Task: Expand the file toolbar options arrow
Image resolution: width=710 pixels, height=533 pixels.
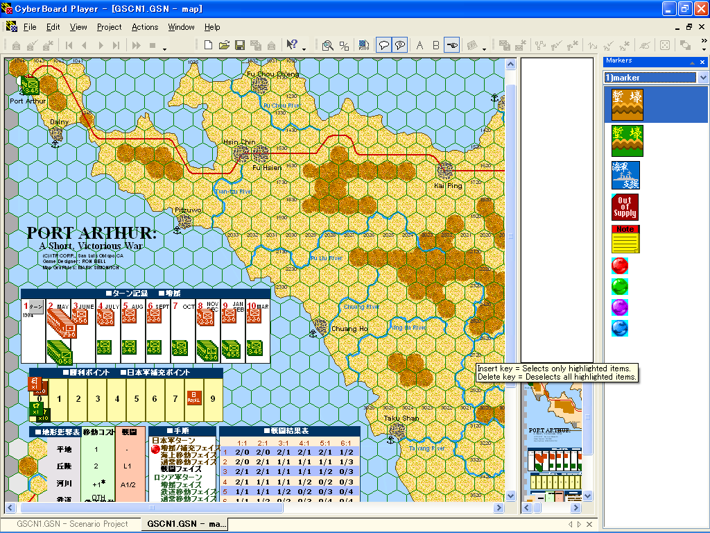Action: tap(304, 49)
